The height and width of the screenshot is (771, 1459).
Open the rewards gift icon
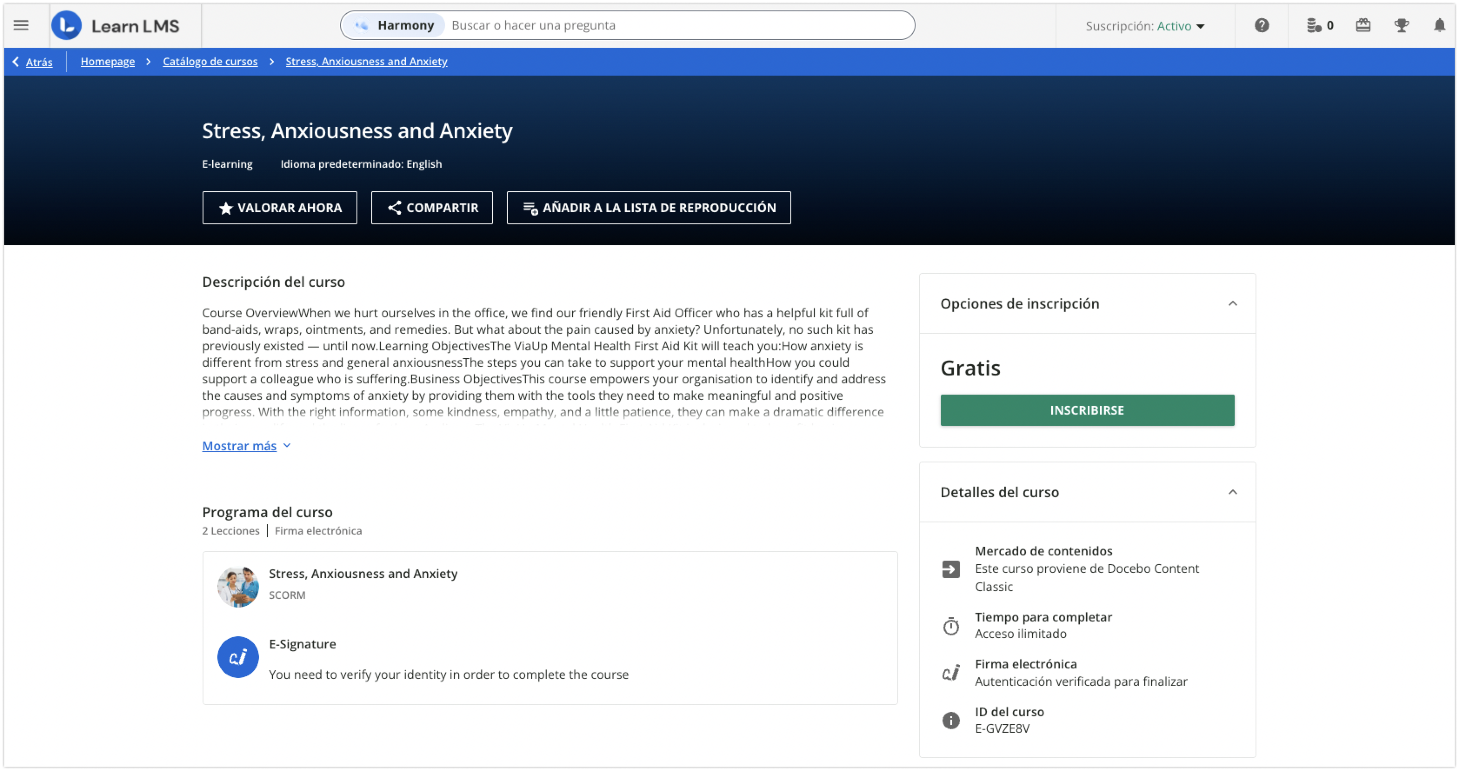point(1363,26)
